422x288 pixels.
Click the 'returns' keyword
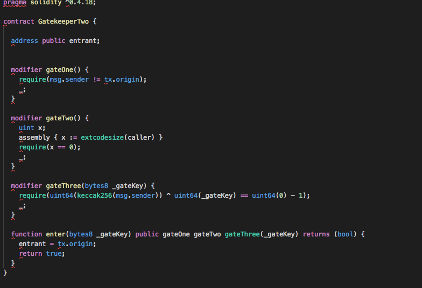pos(316,234)
